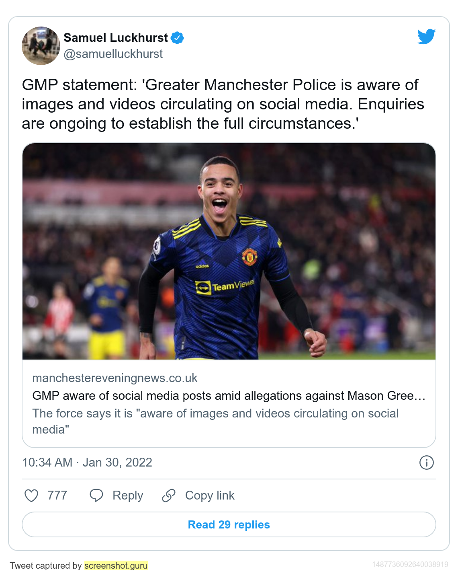Click the Reply text label
458x588 pixels.
coord(128,495)
